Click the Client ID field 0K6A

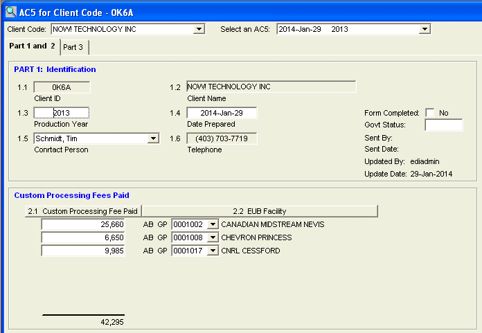pyautogui.click(x=62, y=87)
